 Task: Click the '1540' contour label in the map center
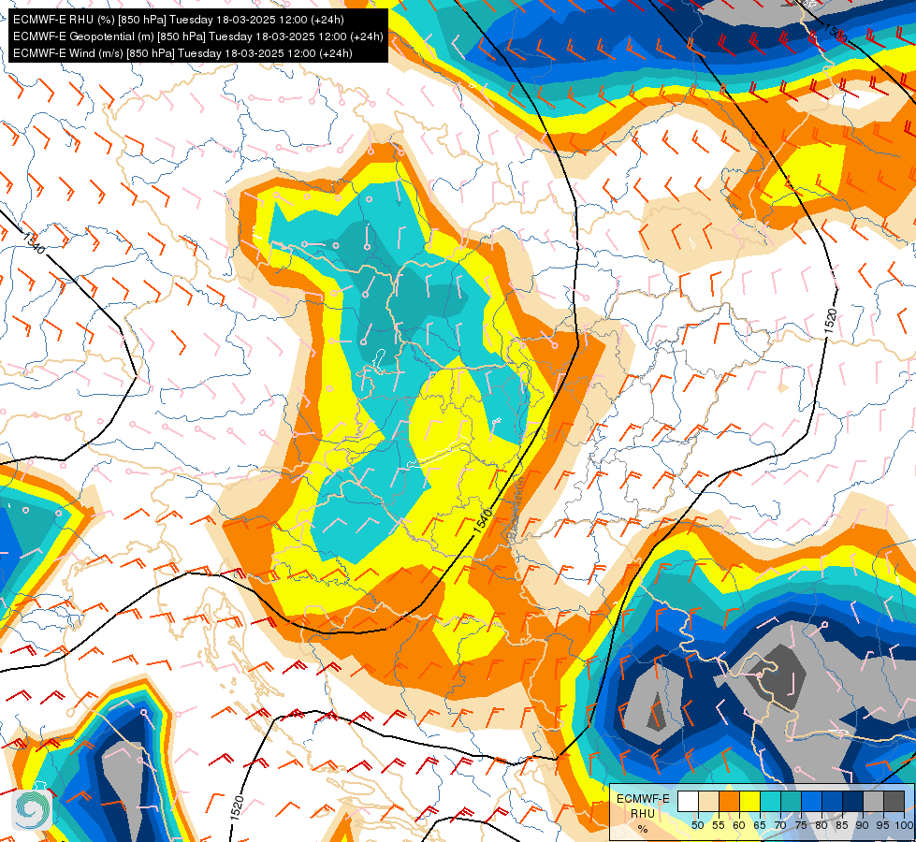coord(483,520)
